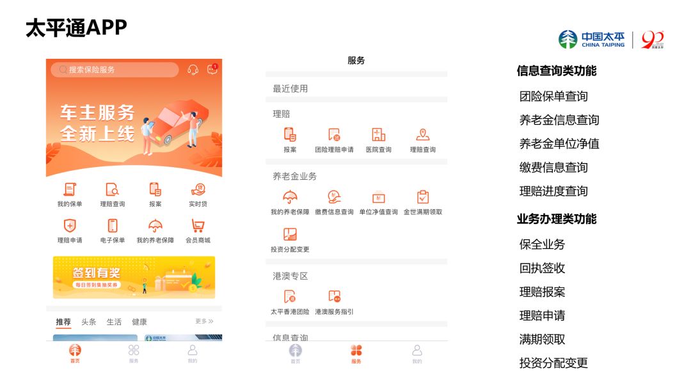Open 理赔查询 in the service page
Viewport: 691px width, 389px height.
[423, 140]
